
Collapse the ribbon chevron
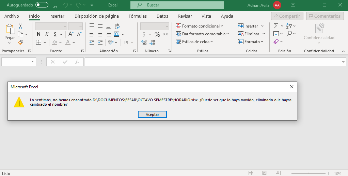click(343, 51)
